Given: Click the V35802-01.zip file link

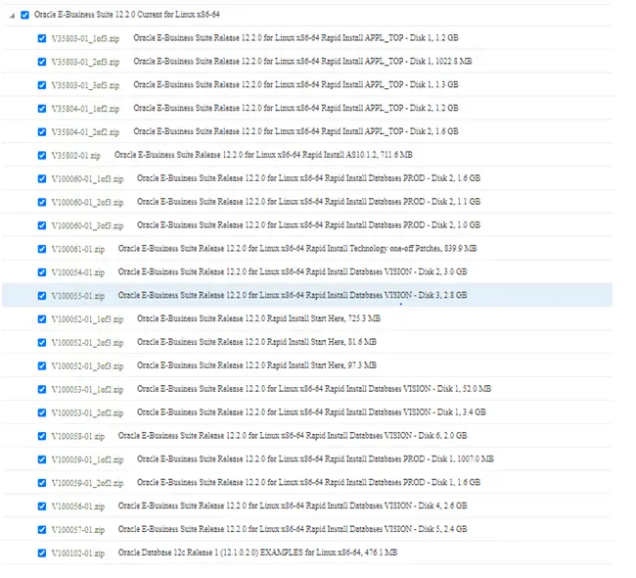Looking at the screenshot, I should tap(76, 156).
